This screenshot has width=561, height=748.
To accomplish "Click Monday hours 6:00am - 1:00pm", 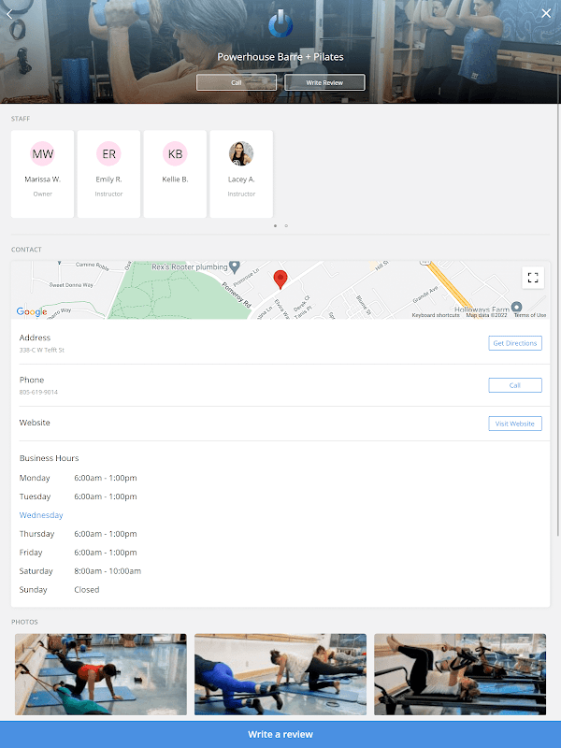I will tap(106, 478).
